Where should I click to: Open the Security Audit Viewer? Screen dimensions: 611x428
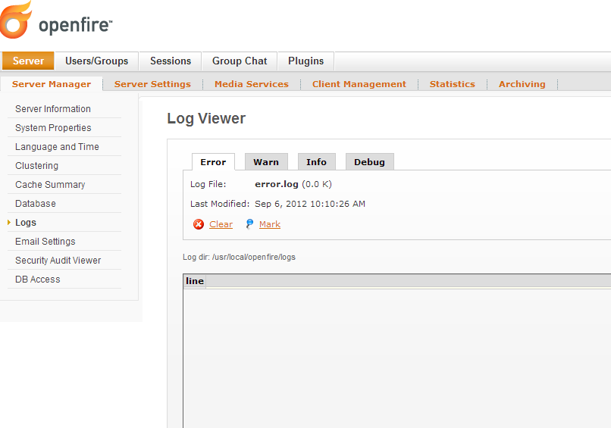click(x=58, y=261)
